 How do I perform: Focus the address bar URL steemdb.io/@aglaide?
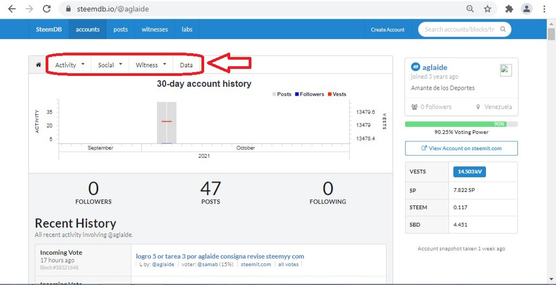tap(113, 9)
